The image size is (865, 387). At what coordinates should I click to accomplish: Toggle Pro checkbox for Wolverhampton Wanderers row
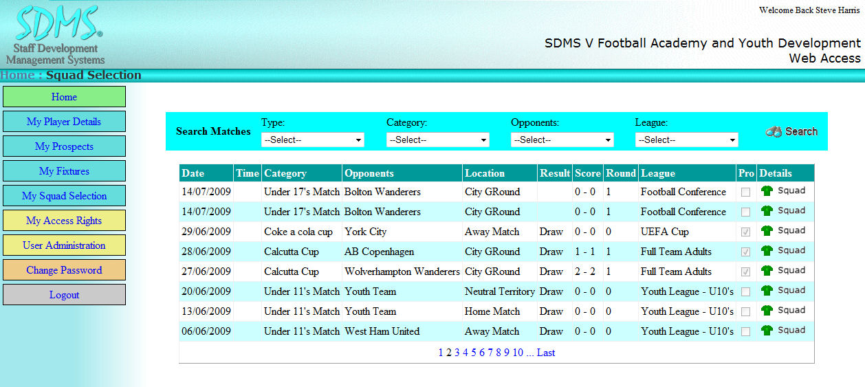(746, 272)
